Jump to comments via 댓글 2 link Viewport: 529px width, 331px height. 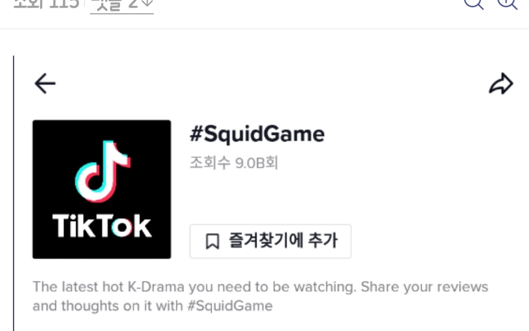[x=122, y=4]
